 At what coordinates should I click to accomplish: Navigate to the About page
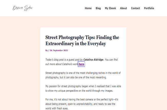tap(124, 8)
